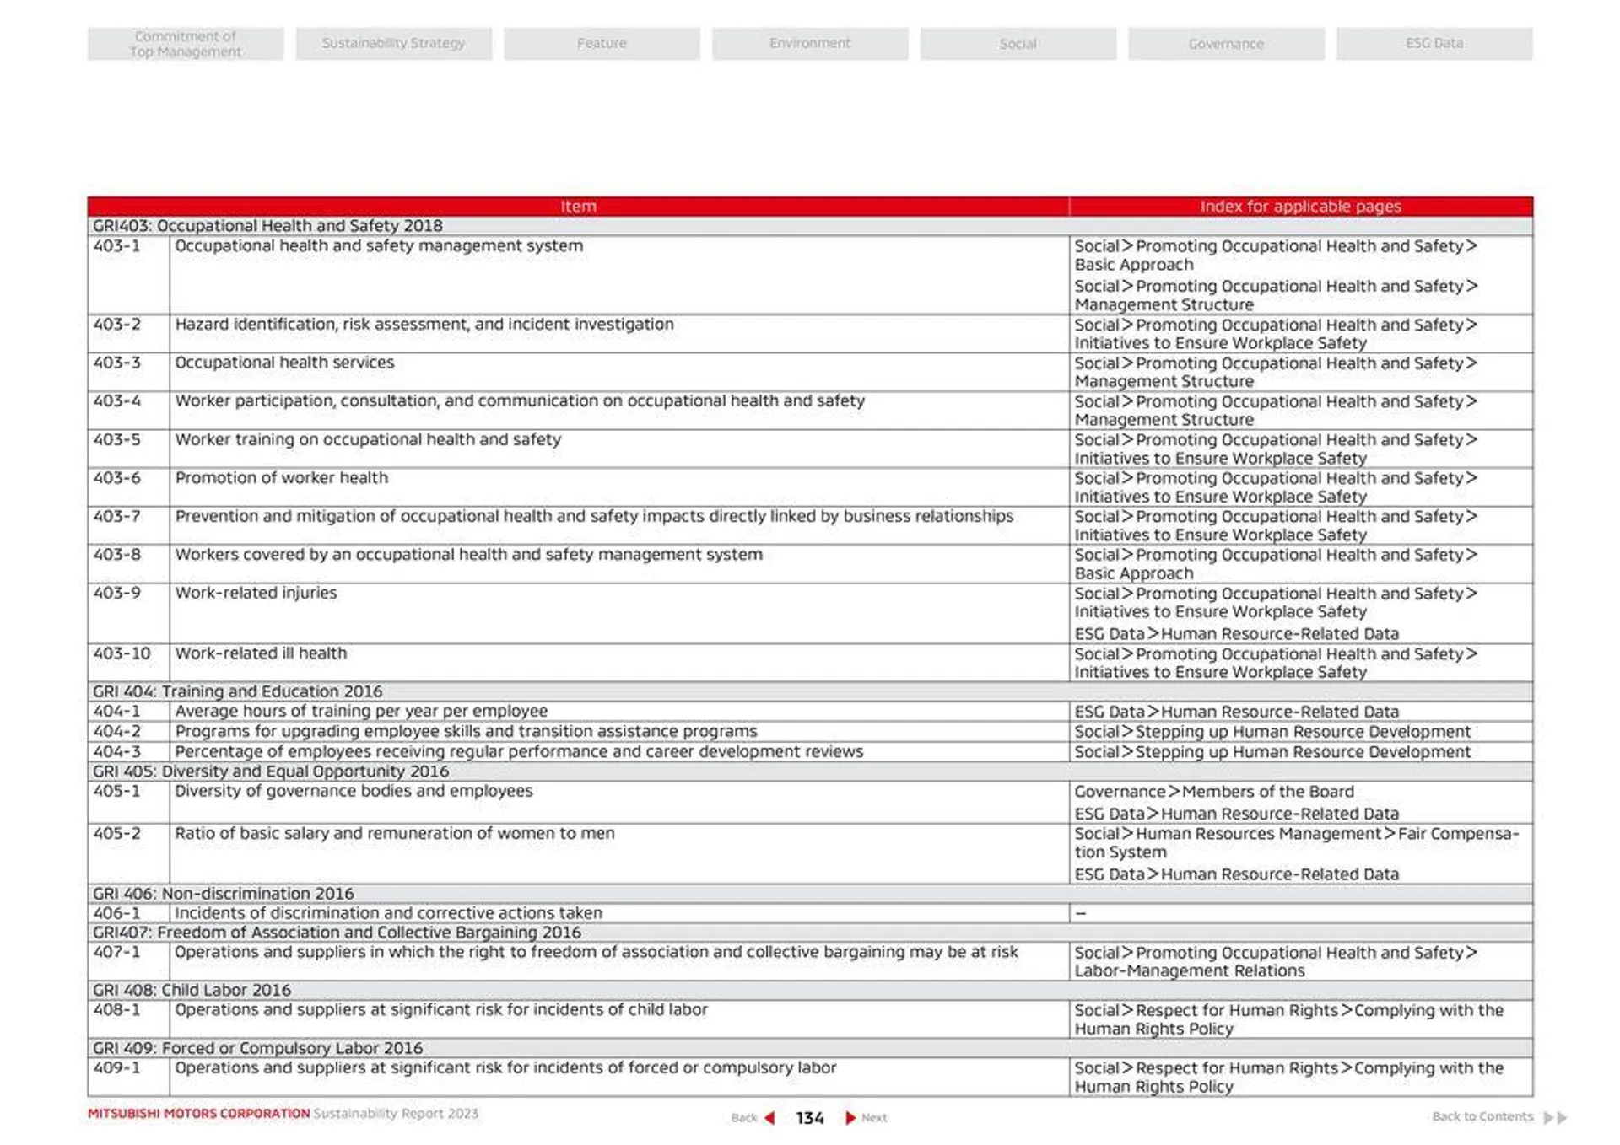The image size is (1620, 1145).
Task: Select GRI 404: Training and Education 2016 heading
Action: tap(237, 691)
